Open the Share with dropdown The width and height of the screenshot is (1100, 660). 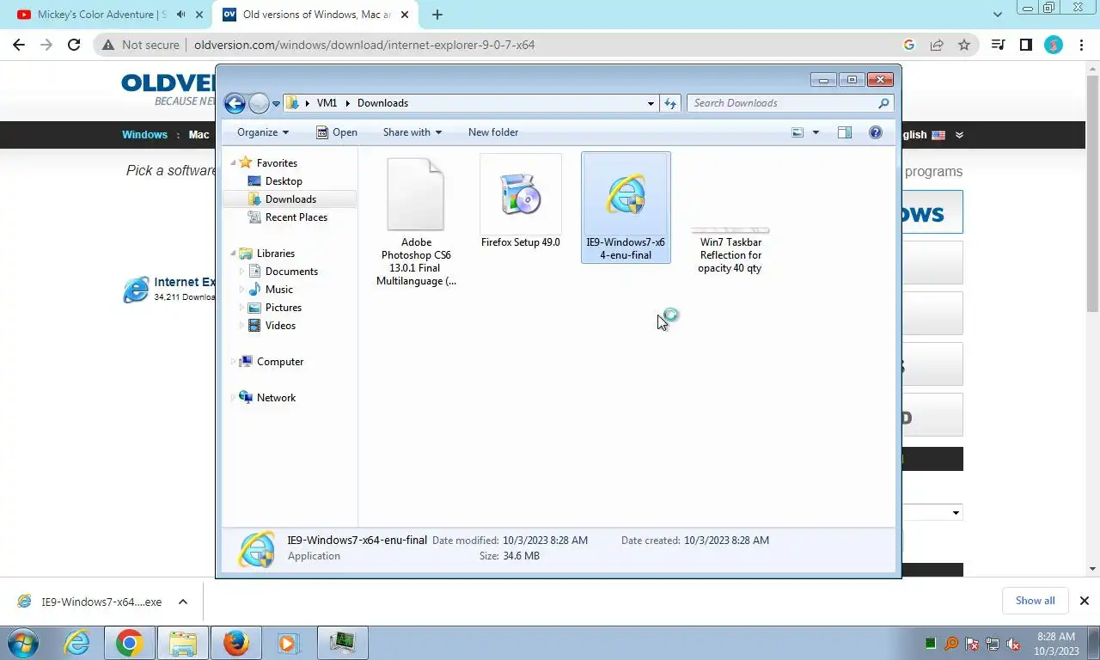click(412, 132)
